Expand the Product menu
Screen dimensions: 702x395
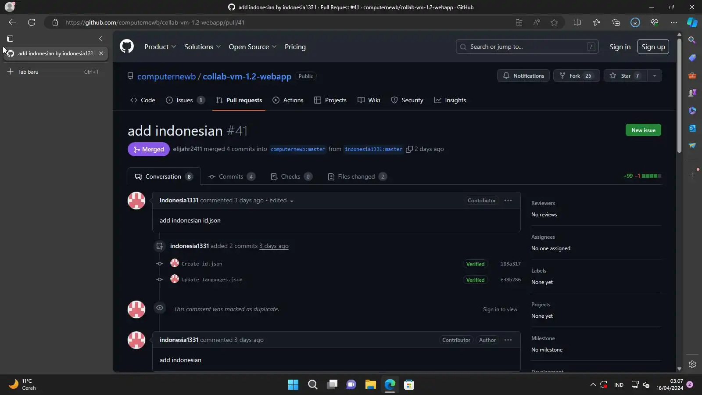point(160,47)
